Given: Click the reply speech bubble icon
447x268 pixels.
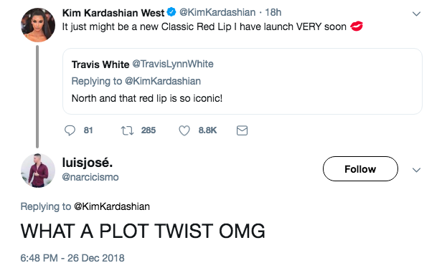Looking at the screenshot, I should point(70,130).
